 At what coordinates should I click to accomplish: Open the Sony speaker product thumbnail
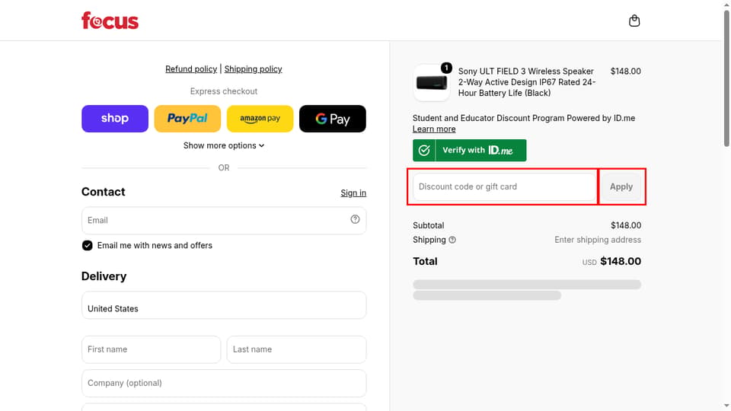[431, 82]
